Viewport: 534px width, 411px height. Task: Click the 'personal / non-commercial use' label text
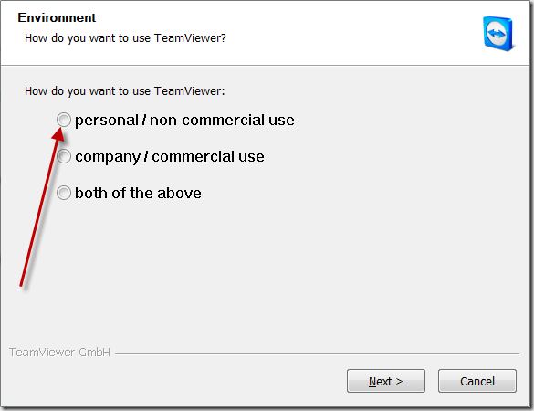[x=184, y=121]
